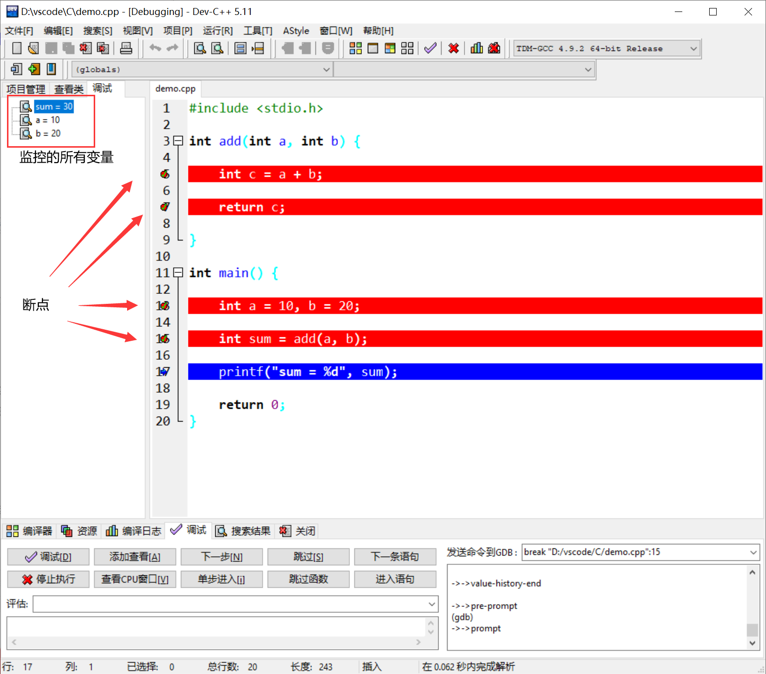Viewport: 766px width, 674px height.
Task: Click the Find magnifier toolbar icon
Action: pos(200,48)
